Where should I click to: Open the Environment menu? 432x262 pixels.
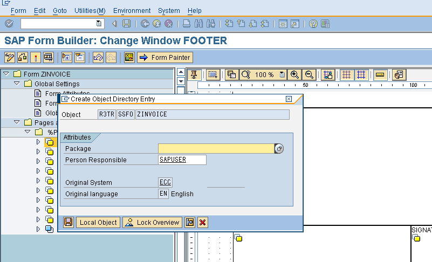132,11
